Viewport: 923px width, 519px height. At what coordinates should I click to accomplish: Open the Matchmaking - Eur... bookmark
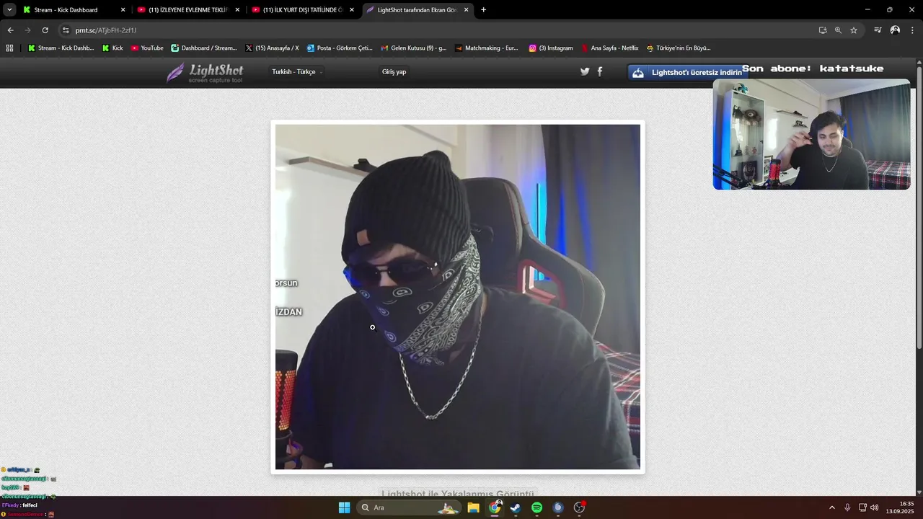coord(487,48)
